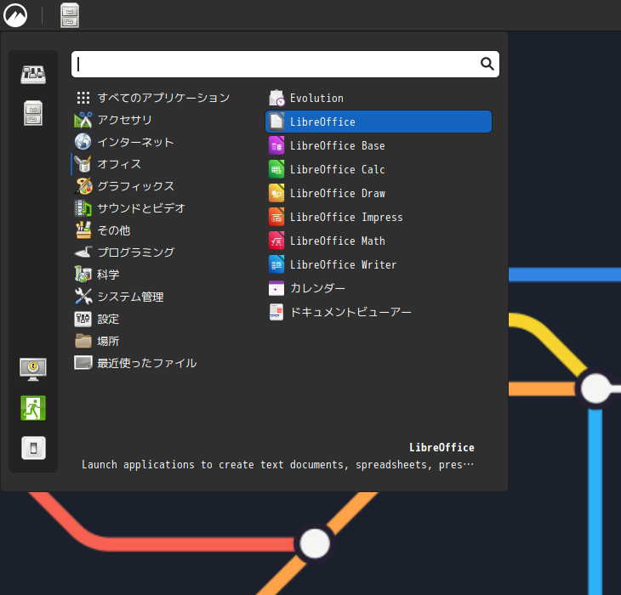Screen dimensions: 621x595
Task: Focus the application search field
Action: tap(285, 64)
